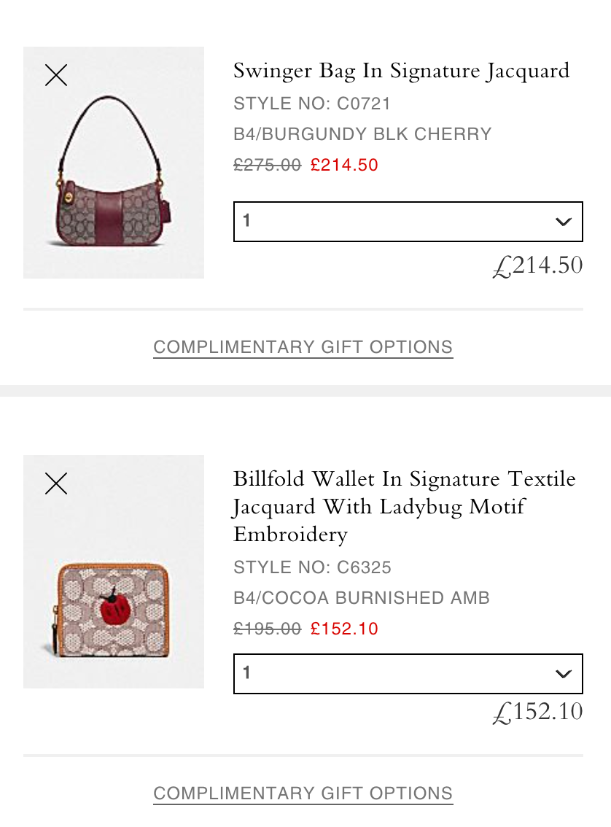Open Complimentary Gift Options for the Swinger Bag
The width and height of the screenshot is (611, 827).
pos(303,348)
